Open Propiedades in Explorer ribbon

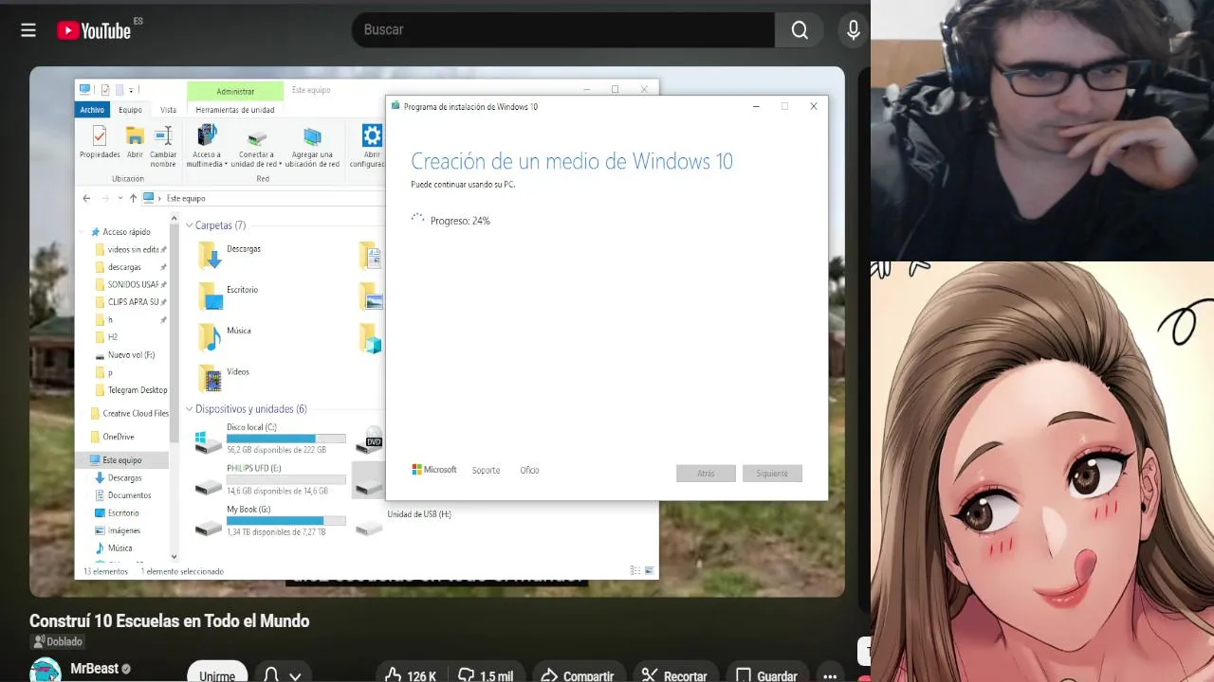point(100,141)
